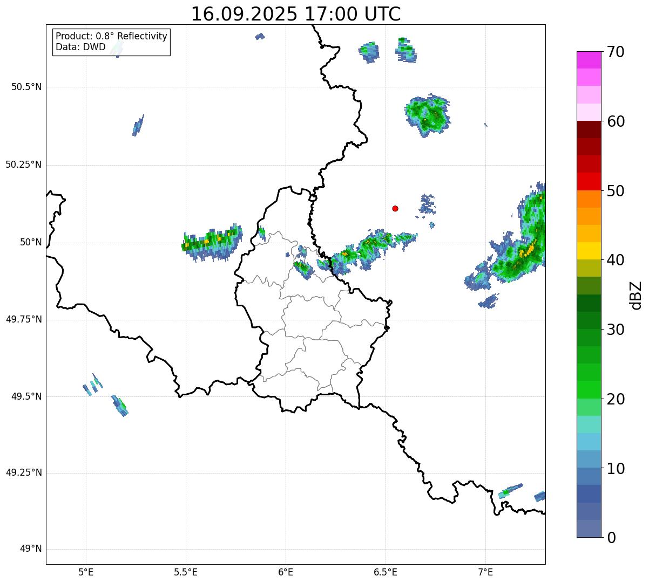Click the 6.5°E longitude label
649x583 pixels.
tap(386, 572)
